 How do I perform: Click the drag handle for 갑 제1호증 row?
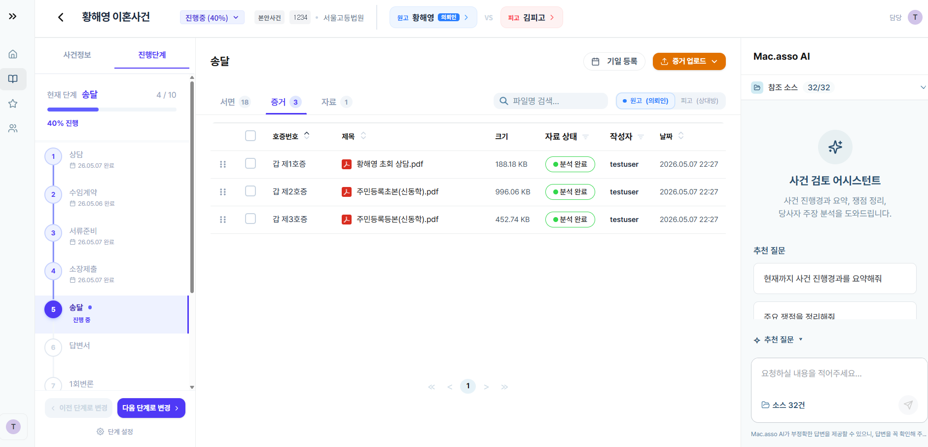click(x=223, y=164)
